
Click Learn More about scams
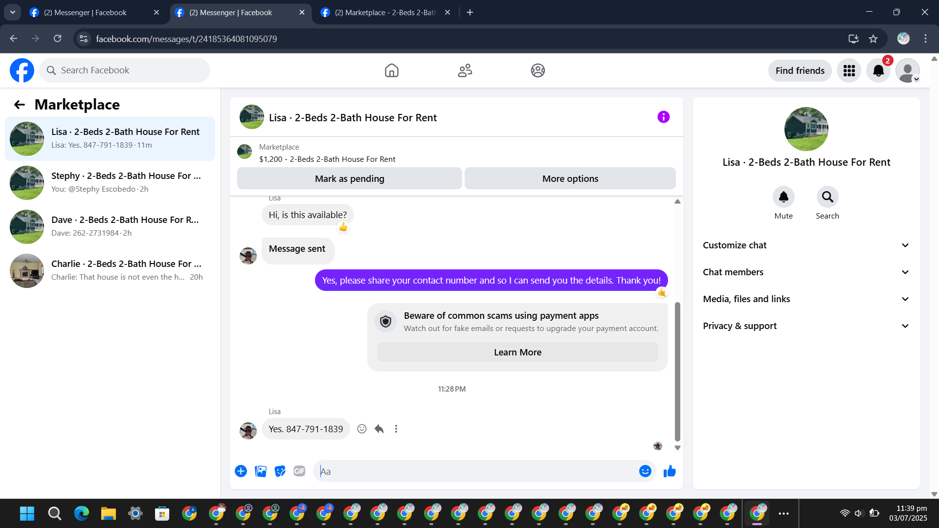pyautogui.click(x=517, y=352)
